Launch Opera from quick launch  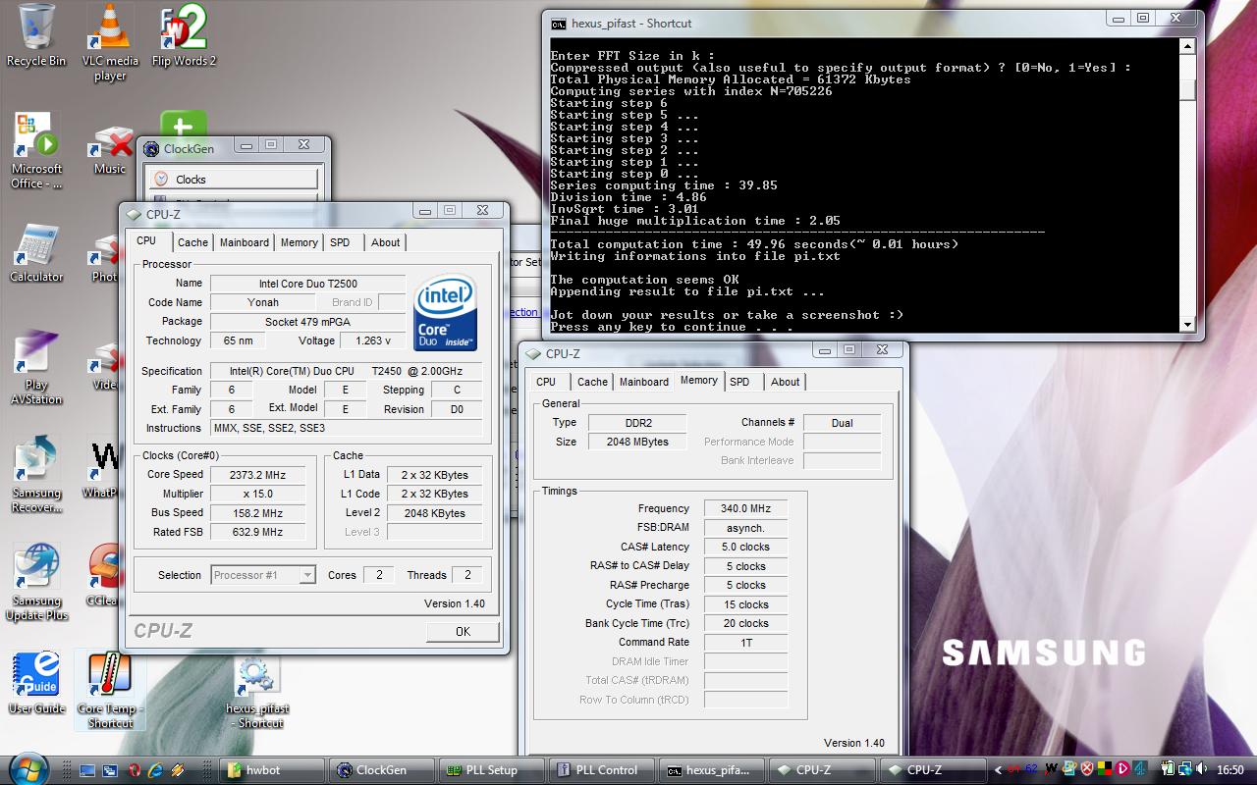134,770
